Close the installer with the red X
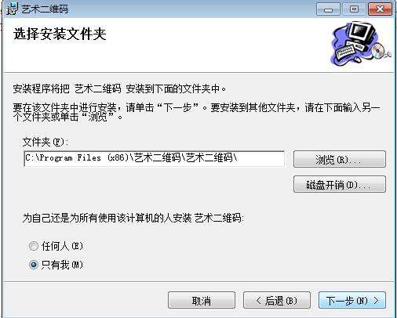The image size is (397, 318). click(380, 9)
